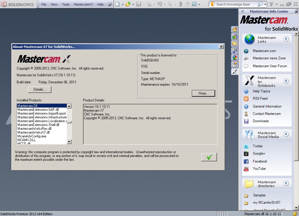Screen dimensions: 299x216
Task: Click the New document toolbar icon
Action: click(x=118, y=4)
